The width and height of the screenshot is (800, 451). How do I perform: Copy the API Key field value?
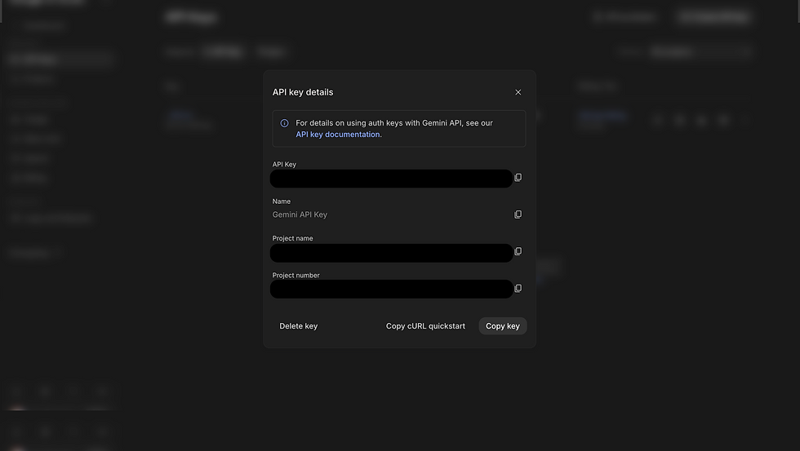click(x=518, y=177)
